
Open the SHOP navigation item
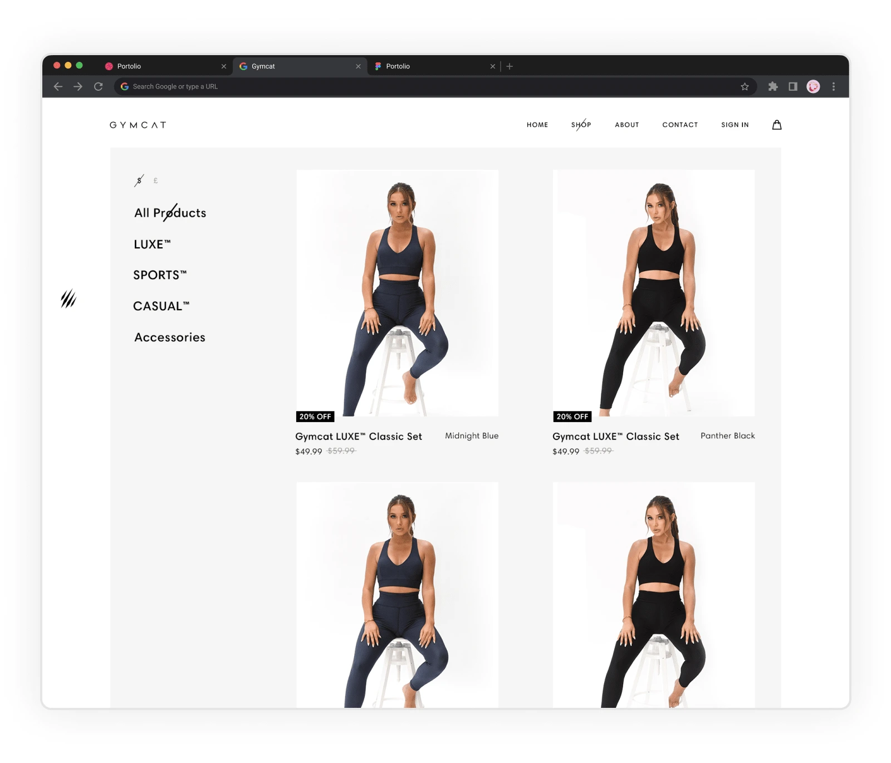tap(581, 125)
